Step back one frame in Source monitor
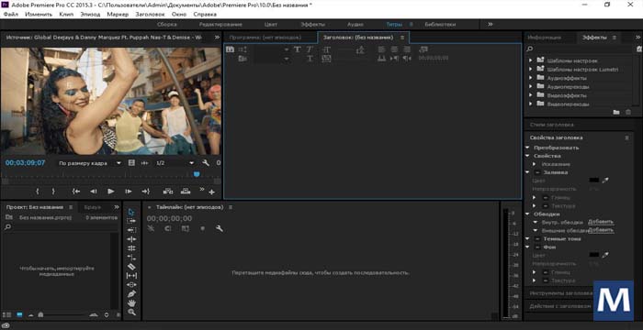 point(94,192)
